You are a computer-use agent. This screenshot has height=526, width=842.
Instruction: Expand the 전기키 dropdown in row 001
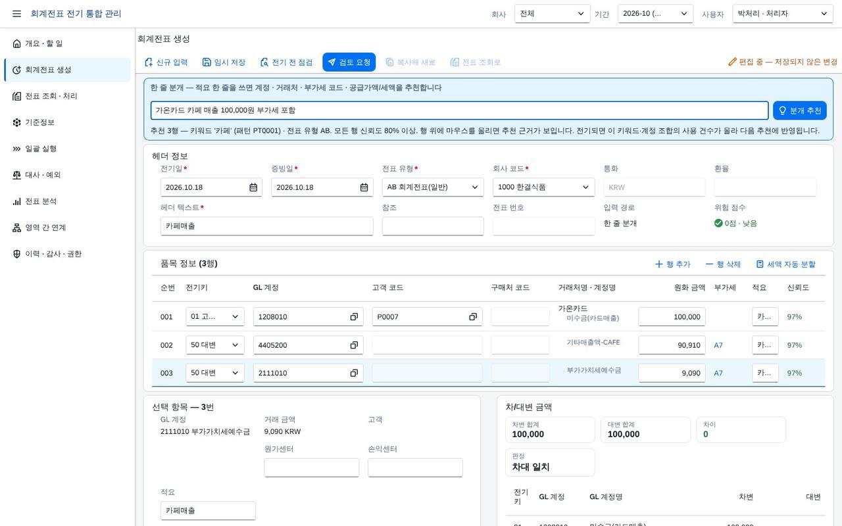click(x=215, y=317)
